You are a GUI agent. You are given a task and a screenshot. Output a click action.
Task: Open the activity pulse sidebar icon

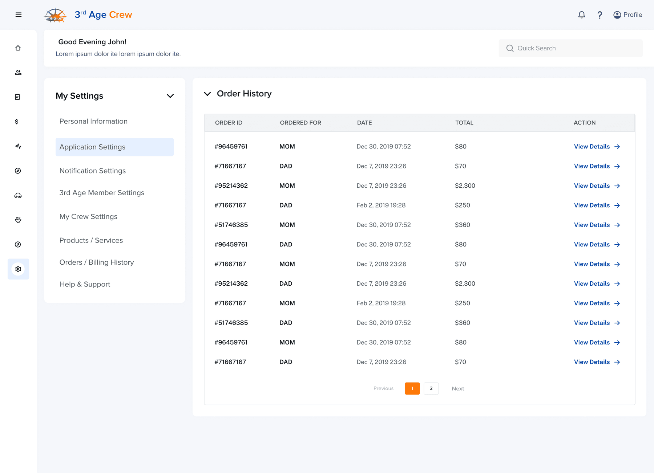[x=18, y=146]
